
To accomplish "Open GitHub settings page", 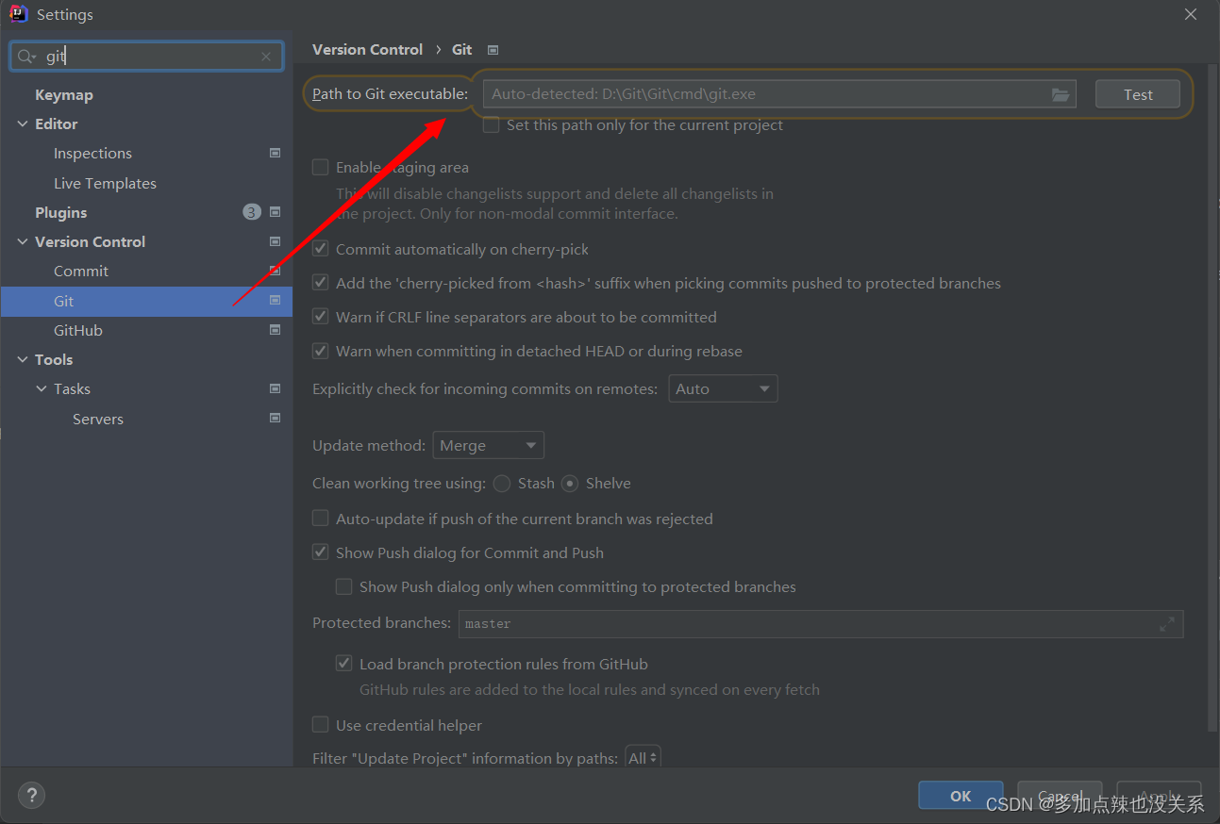I will click(78, 330).
